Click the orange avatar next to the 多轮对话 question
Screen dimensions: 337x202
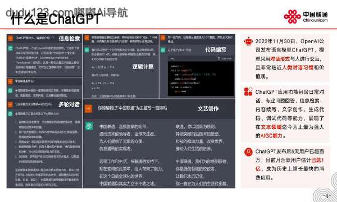pos(10,104)
